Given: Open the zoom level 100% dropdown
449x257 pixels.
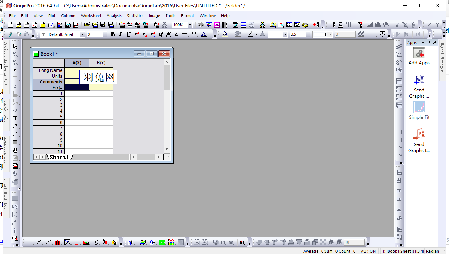Looking at the screenshot, I should click(190, 25).
